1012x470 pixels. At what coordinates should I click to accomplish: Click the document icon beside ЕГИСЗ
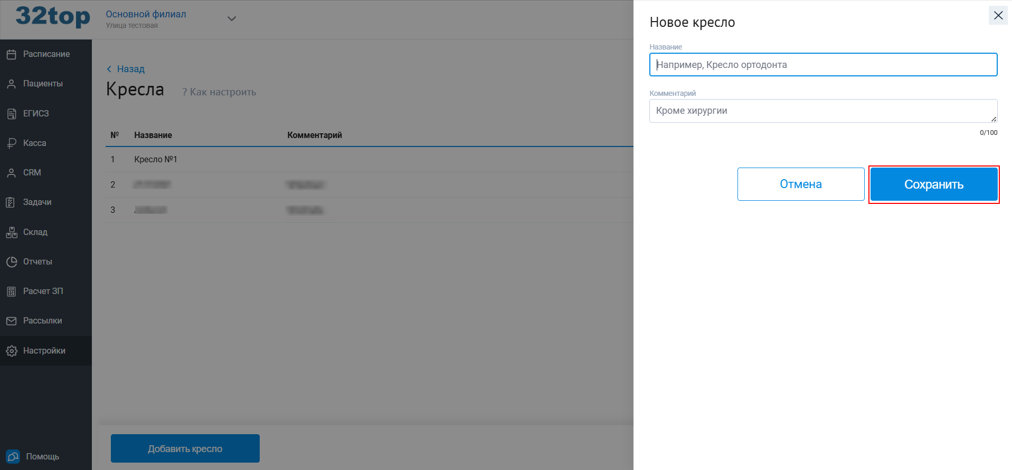pos(11,114)
